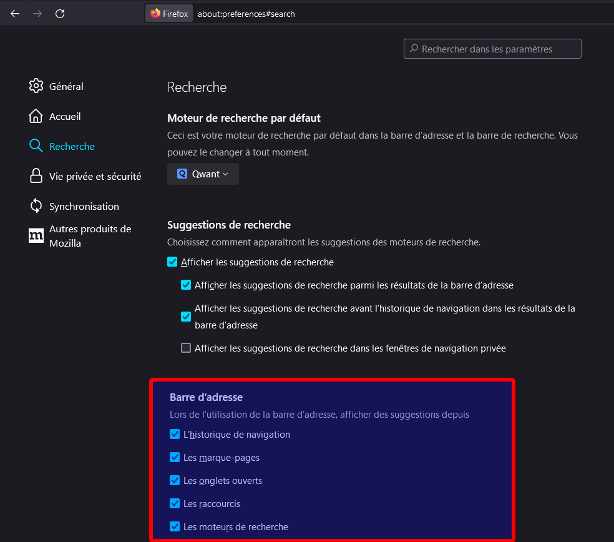614x542 pixels.
Task: Click the text starting "Lors de l'utilisation"
Action: pos(319,415)
